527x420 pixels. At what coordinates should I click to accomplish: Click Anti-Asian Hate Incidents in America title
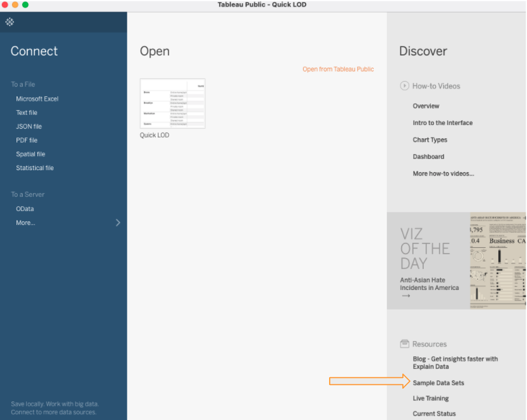(x=429, y=284)
